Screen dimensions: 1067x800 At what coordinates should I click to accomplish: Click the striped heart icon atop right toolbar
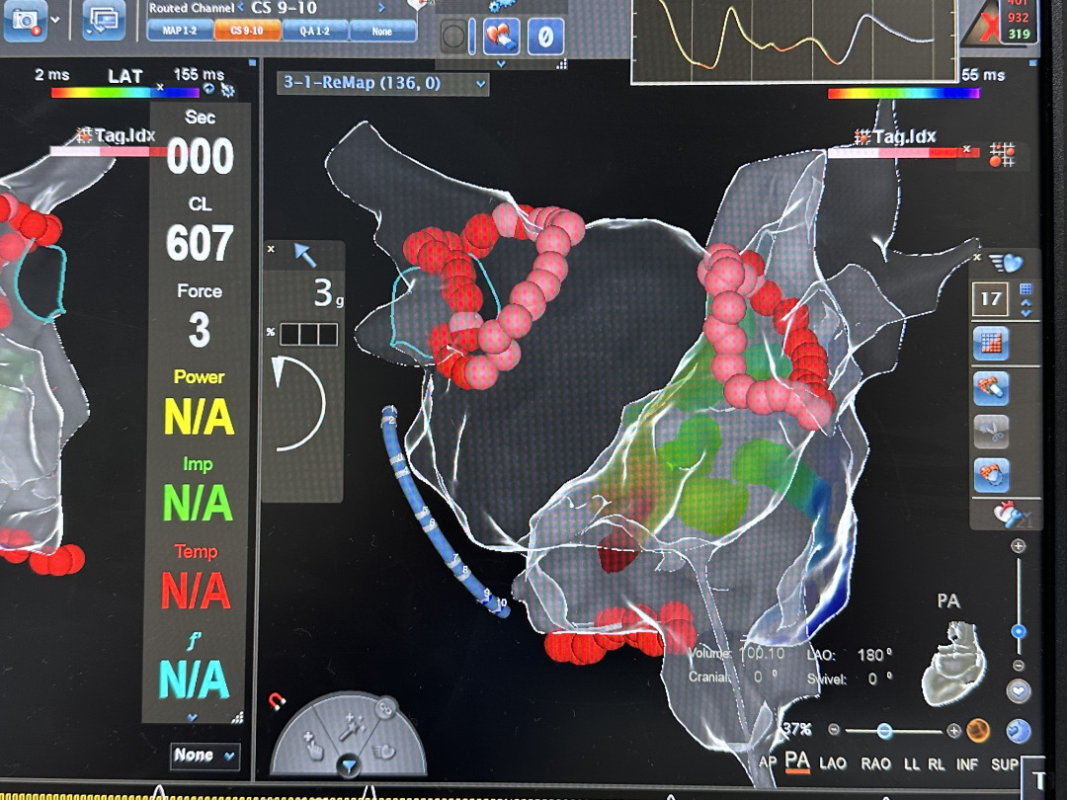pos(1007,262)
